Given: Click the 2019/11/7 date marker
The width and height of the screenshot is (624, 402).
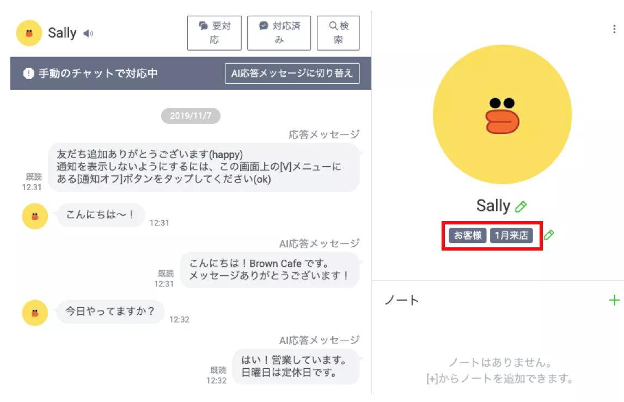Looking at the screenshot, I should (x=191, y=116).
